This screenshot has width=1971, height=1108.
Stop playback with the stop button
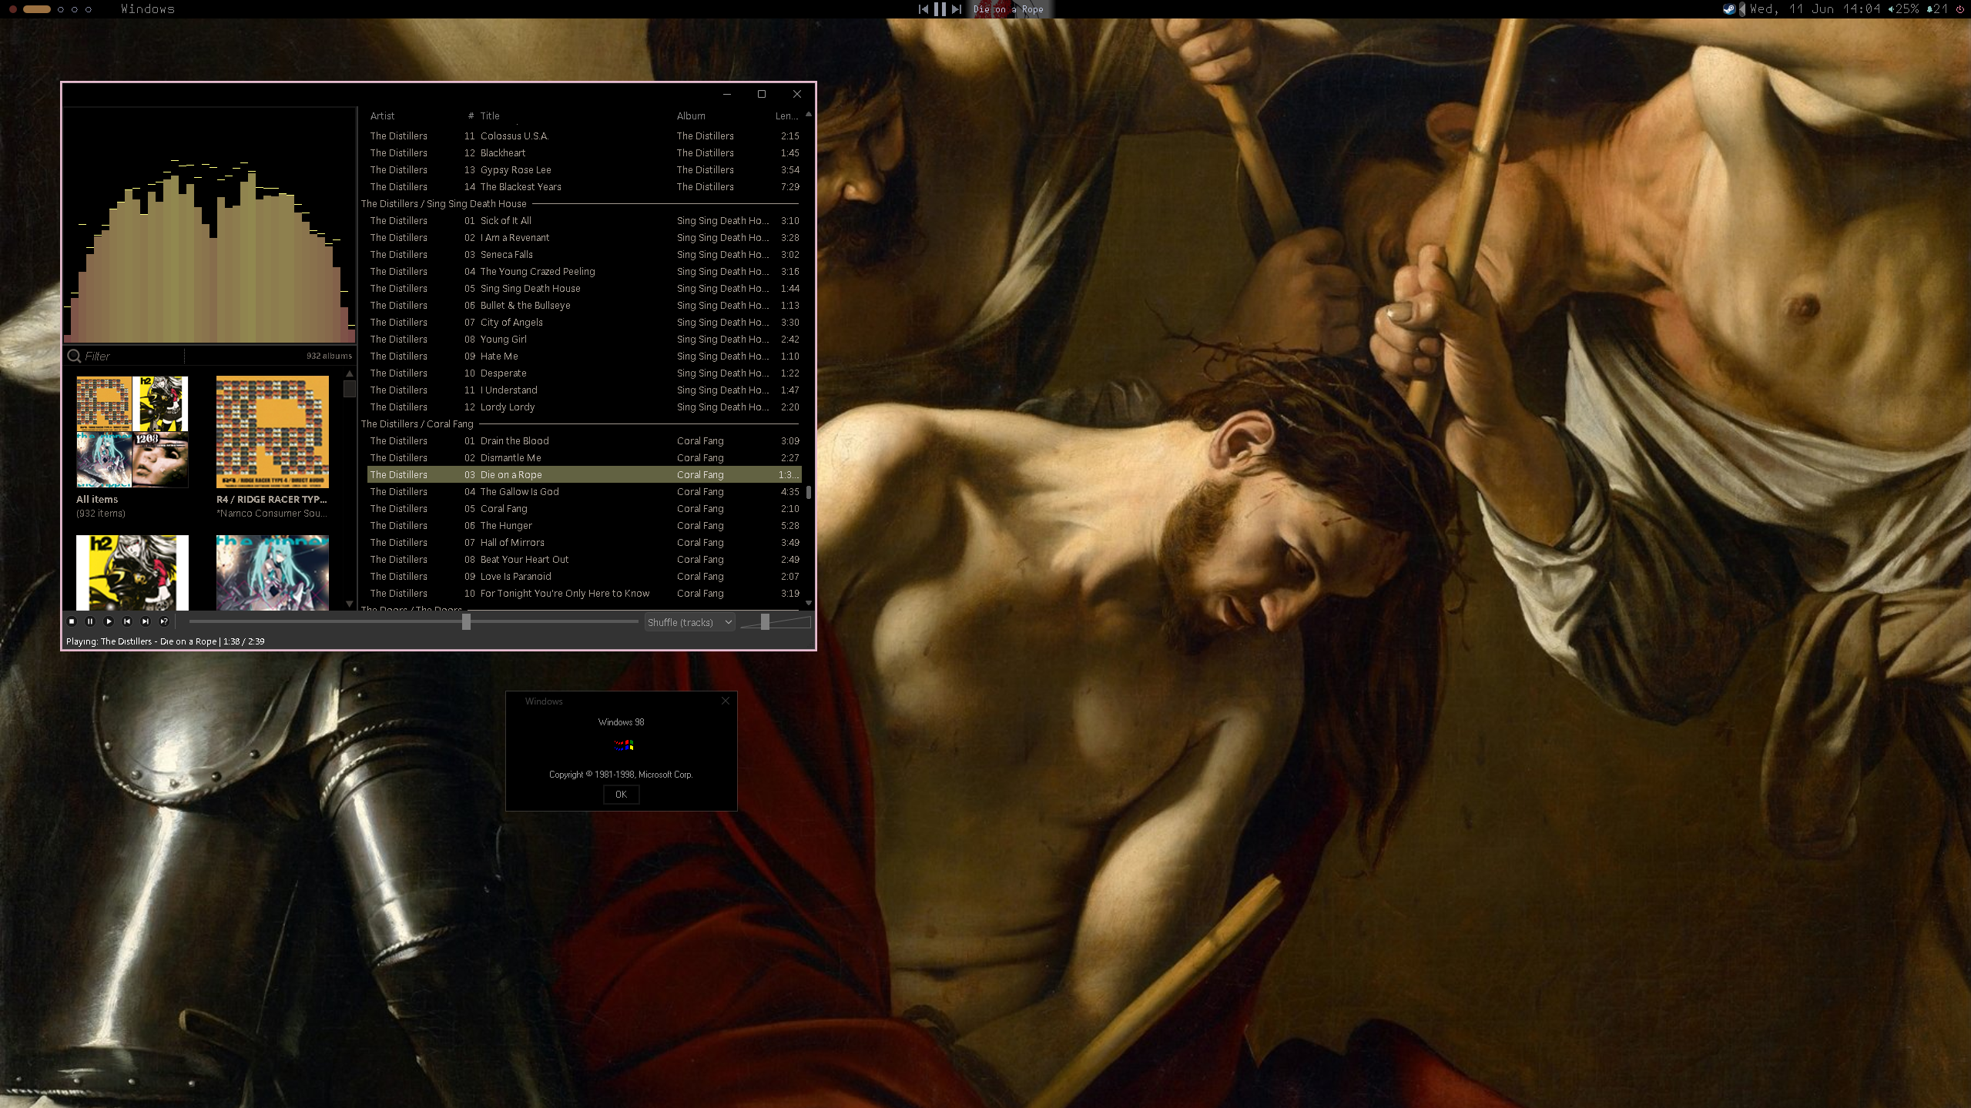(x=72, y=621)
